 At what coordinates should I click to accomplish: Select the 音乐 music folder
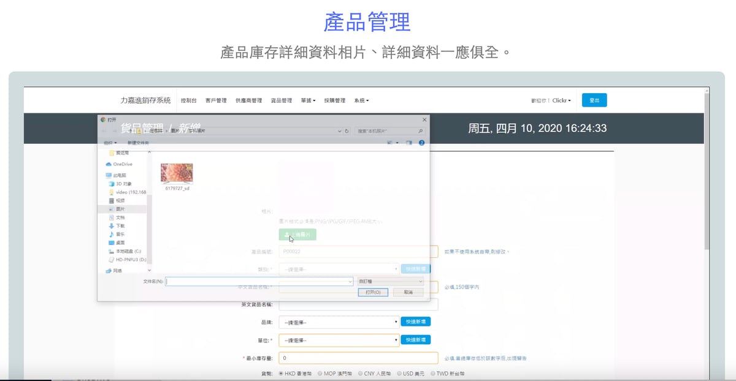[x=120, y=234]
